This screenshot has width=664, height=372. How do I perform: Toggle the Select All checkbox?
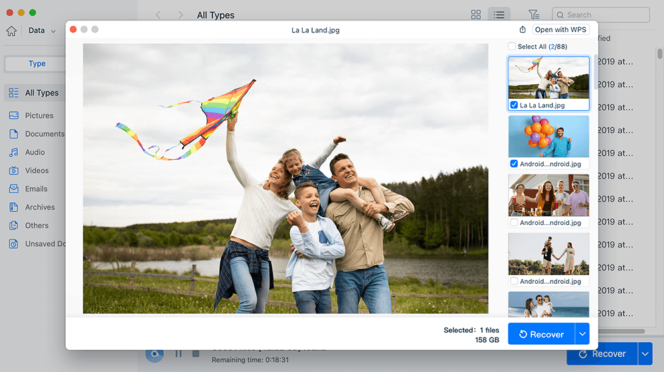[x=511, y=46]
